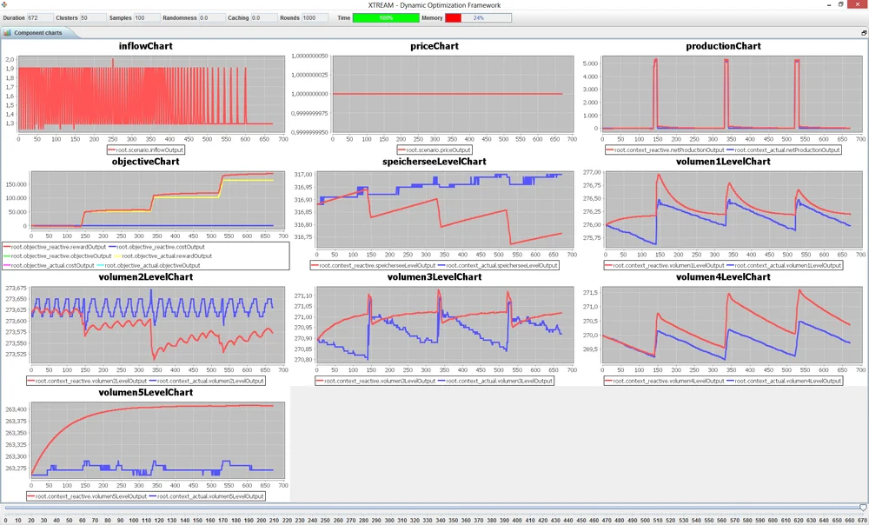Click tick label 500 on bottom time slider

click(645, 521)
